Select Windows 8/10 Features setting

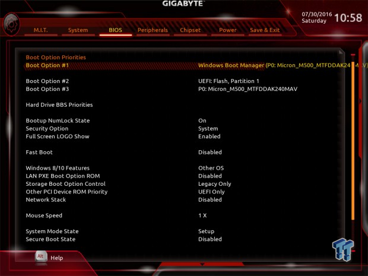click(58, 168)
